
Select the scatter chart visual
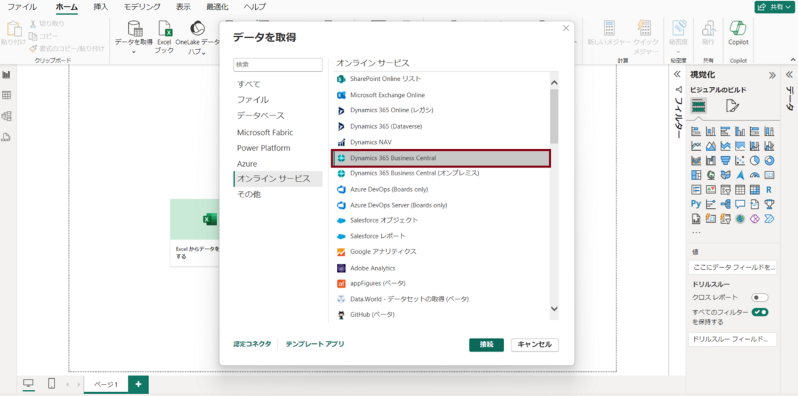click(x=740, y=161)
